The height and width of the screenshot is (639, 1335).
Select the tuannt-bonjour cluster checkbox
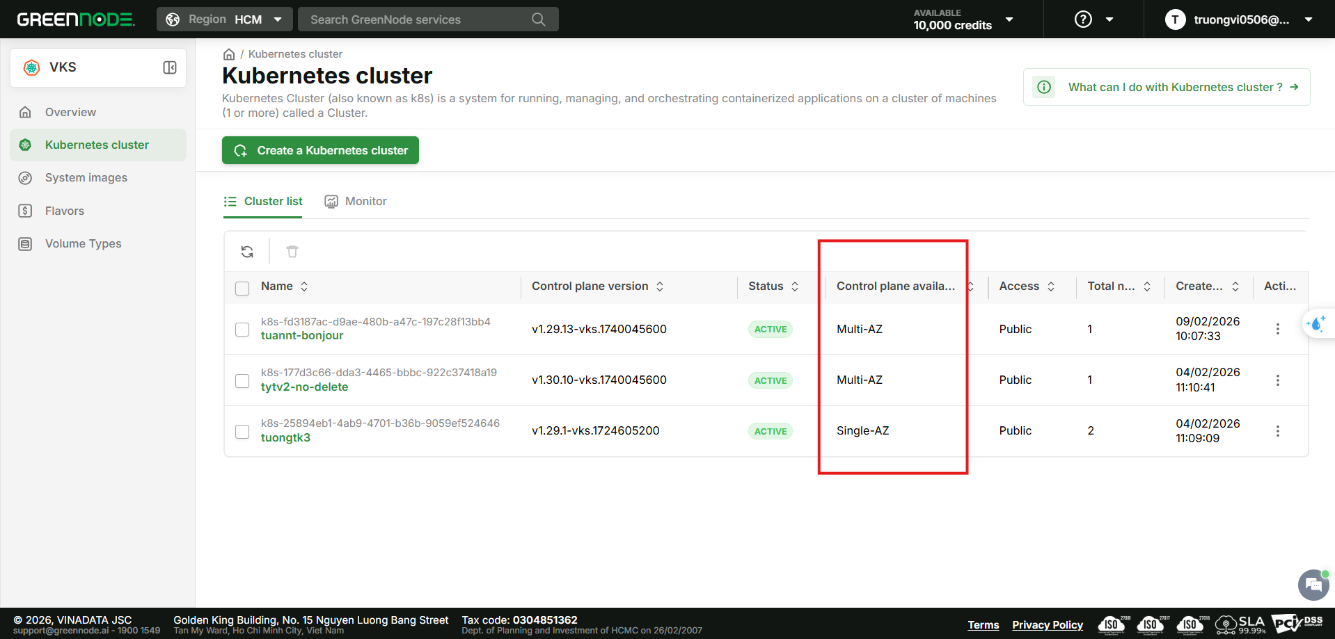[x=242, y=330]
